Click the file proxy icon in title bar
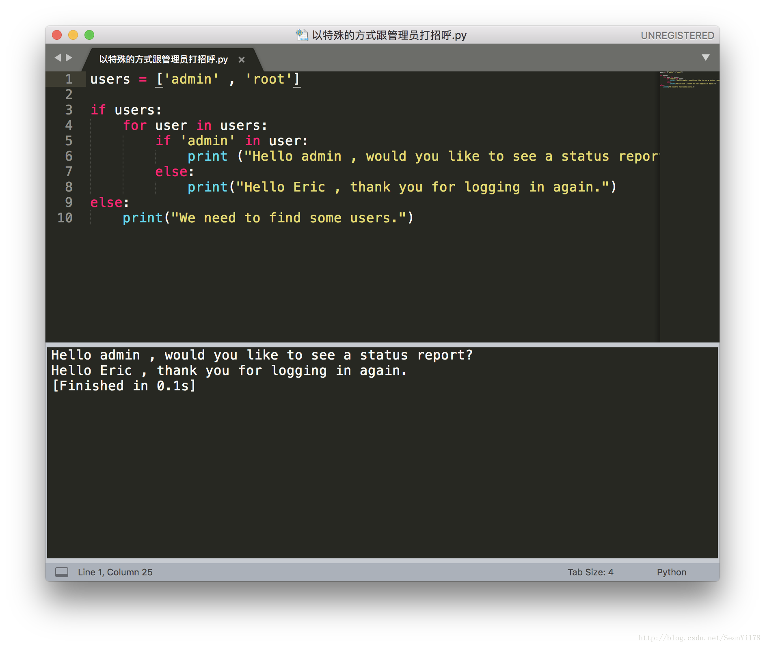The height and width of the screenshot is (646, 765). (302, 35)
